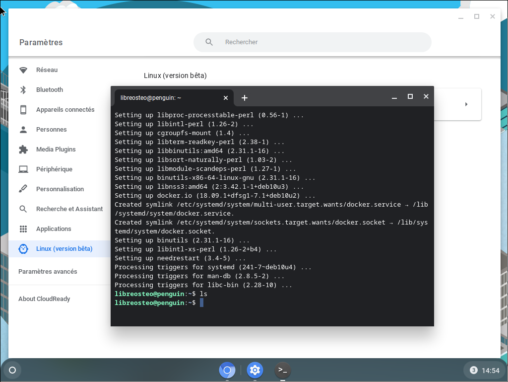Click the Personnalisation brush icon
The height and width of the screenshot is (382, 508).
point(23,189)
